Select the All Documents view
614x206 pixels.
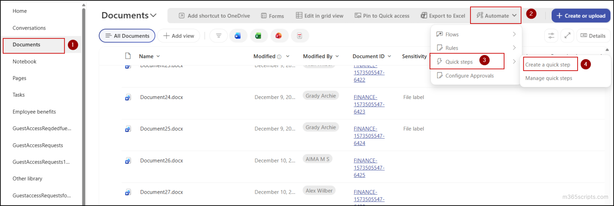(x=127, y=36)
